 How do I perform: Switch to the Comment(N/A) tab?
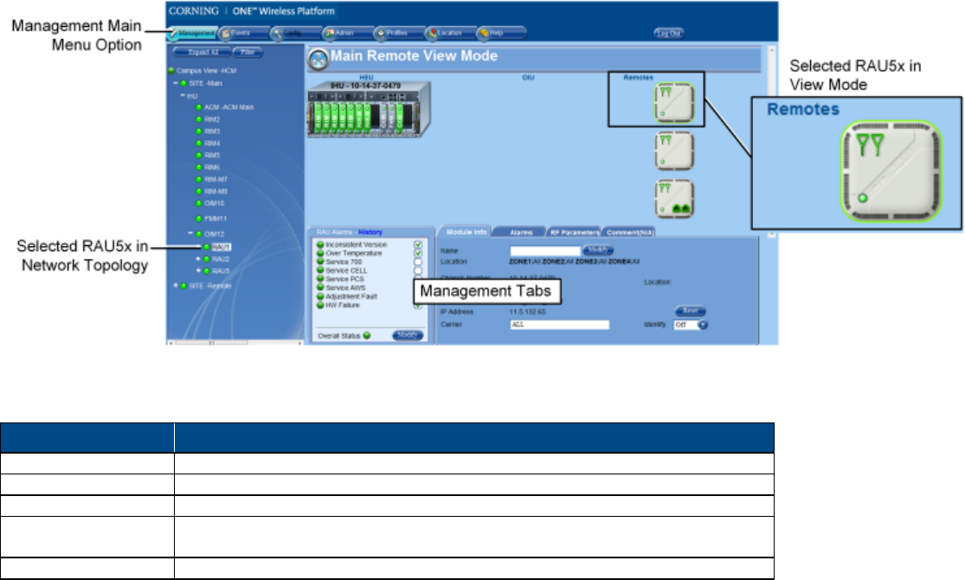coord(629,232)
